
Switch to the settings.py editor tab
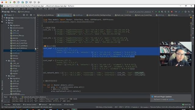(174, 15)
